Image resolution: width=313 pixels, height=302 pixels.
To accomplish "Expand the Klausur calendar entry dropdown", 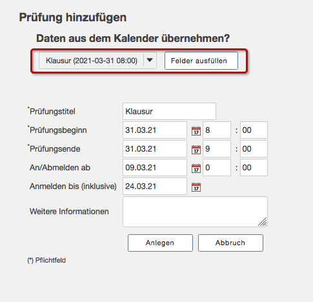I will point(97,61).
